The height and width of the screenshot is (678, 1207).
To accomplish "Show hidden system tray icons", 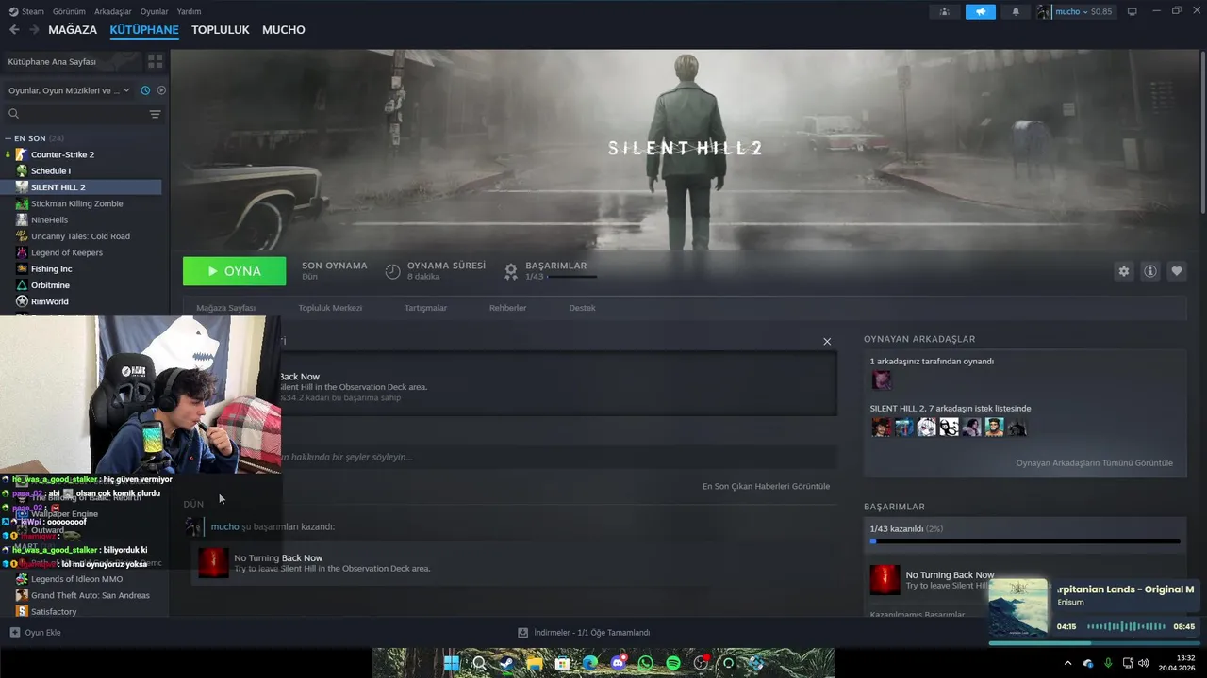I will [1067, 663].
